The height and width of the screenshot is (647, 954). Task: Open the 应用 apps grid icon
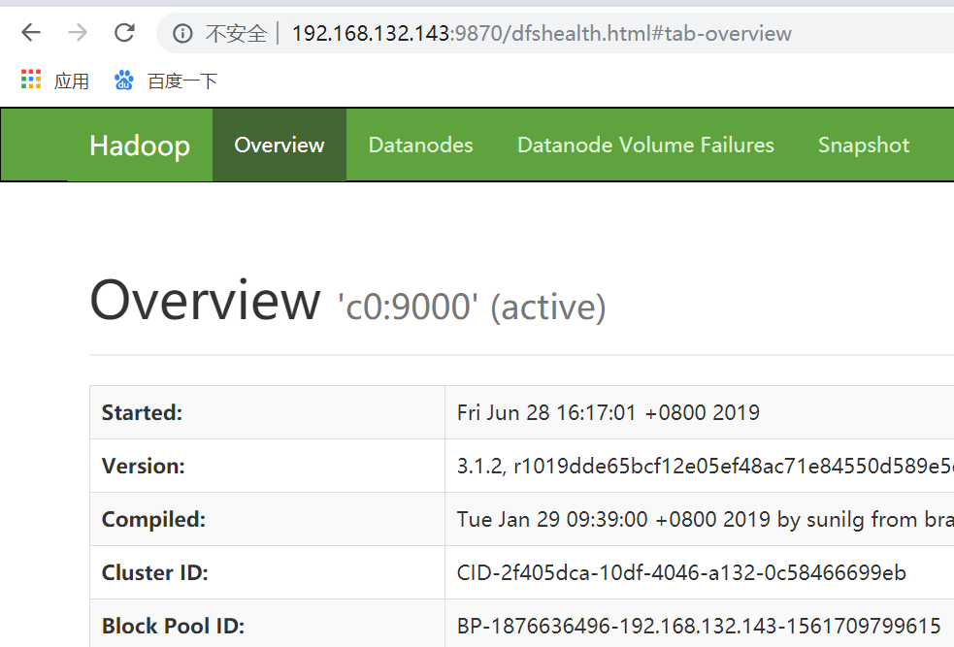(31, 80)
